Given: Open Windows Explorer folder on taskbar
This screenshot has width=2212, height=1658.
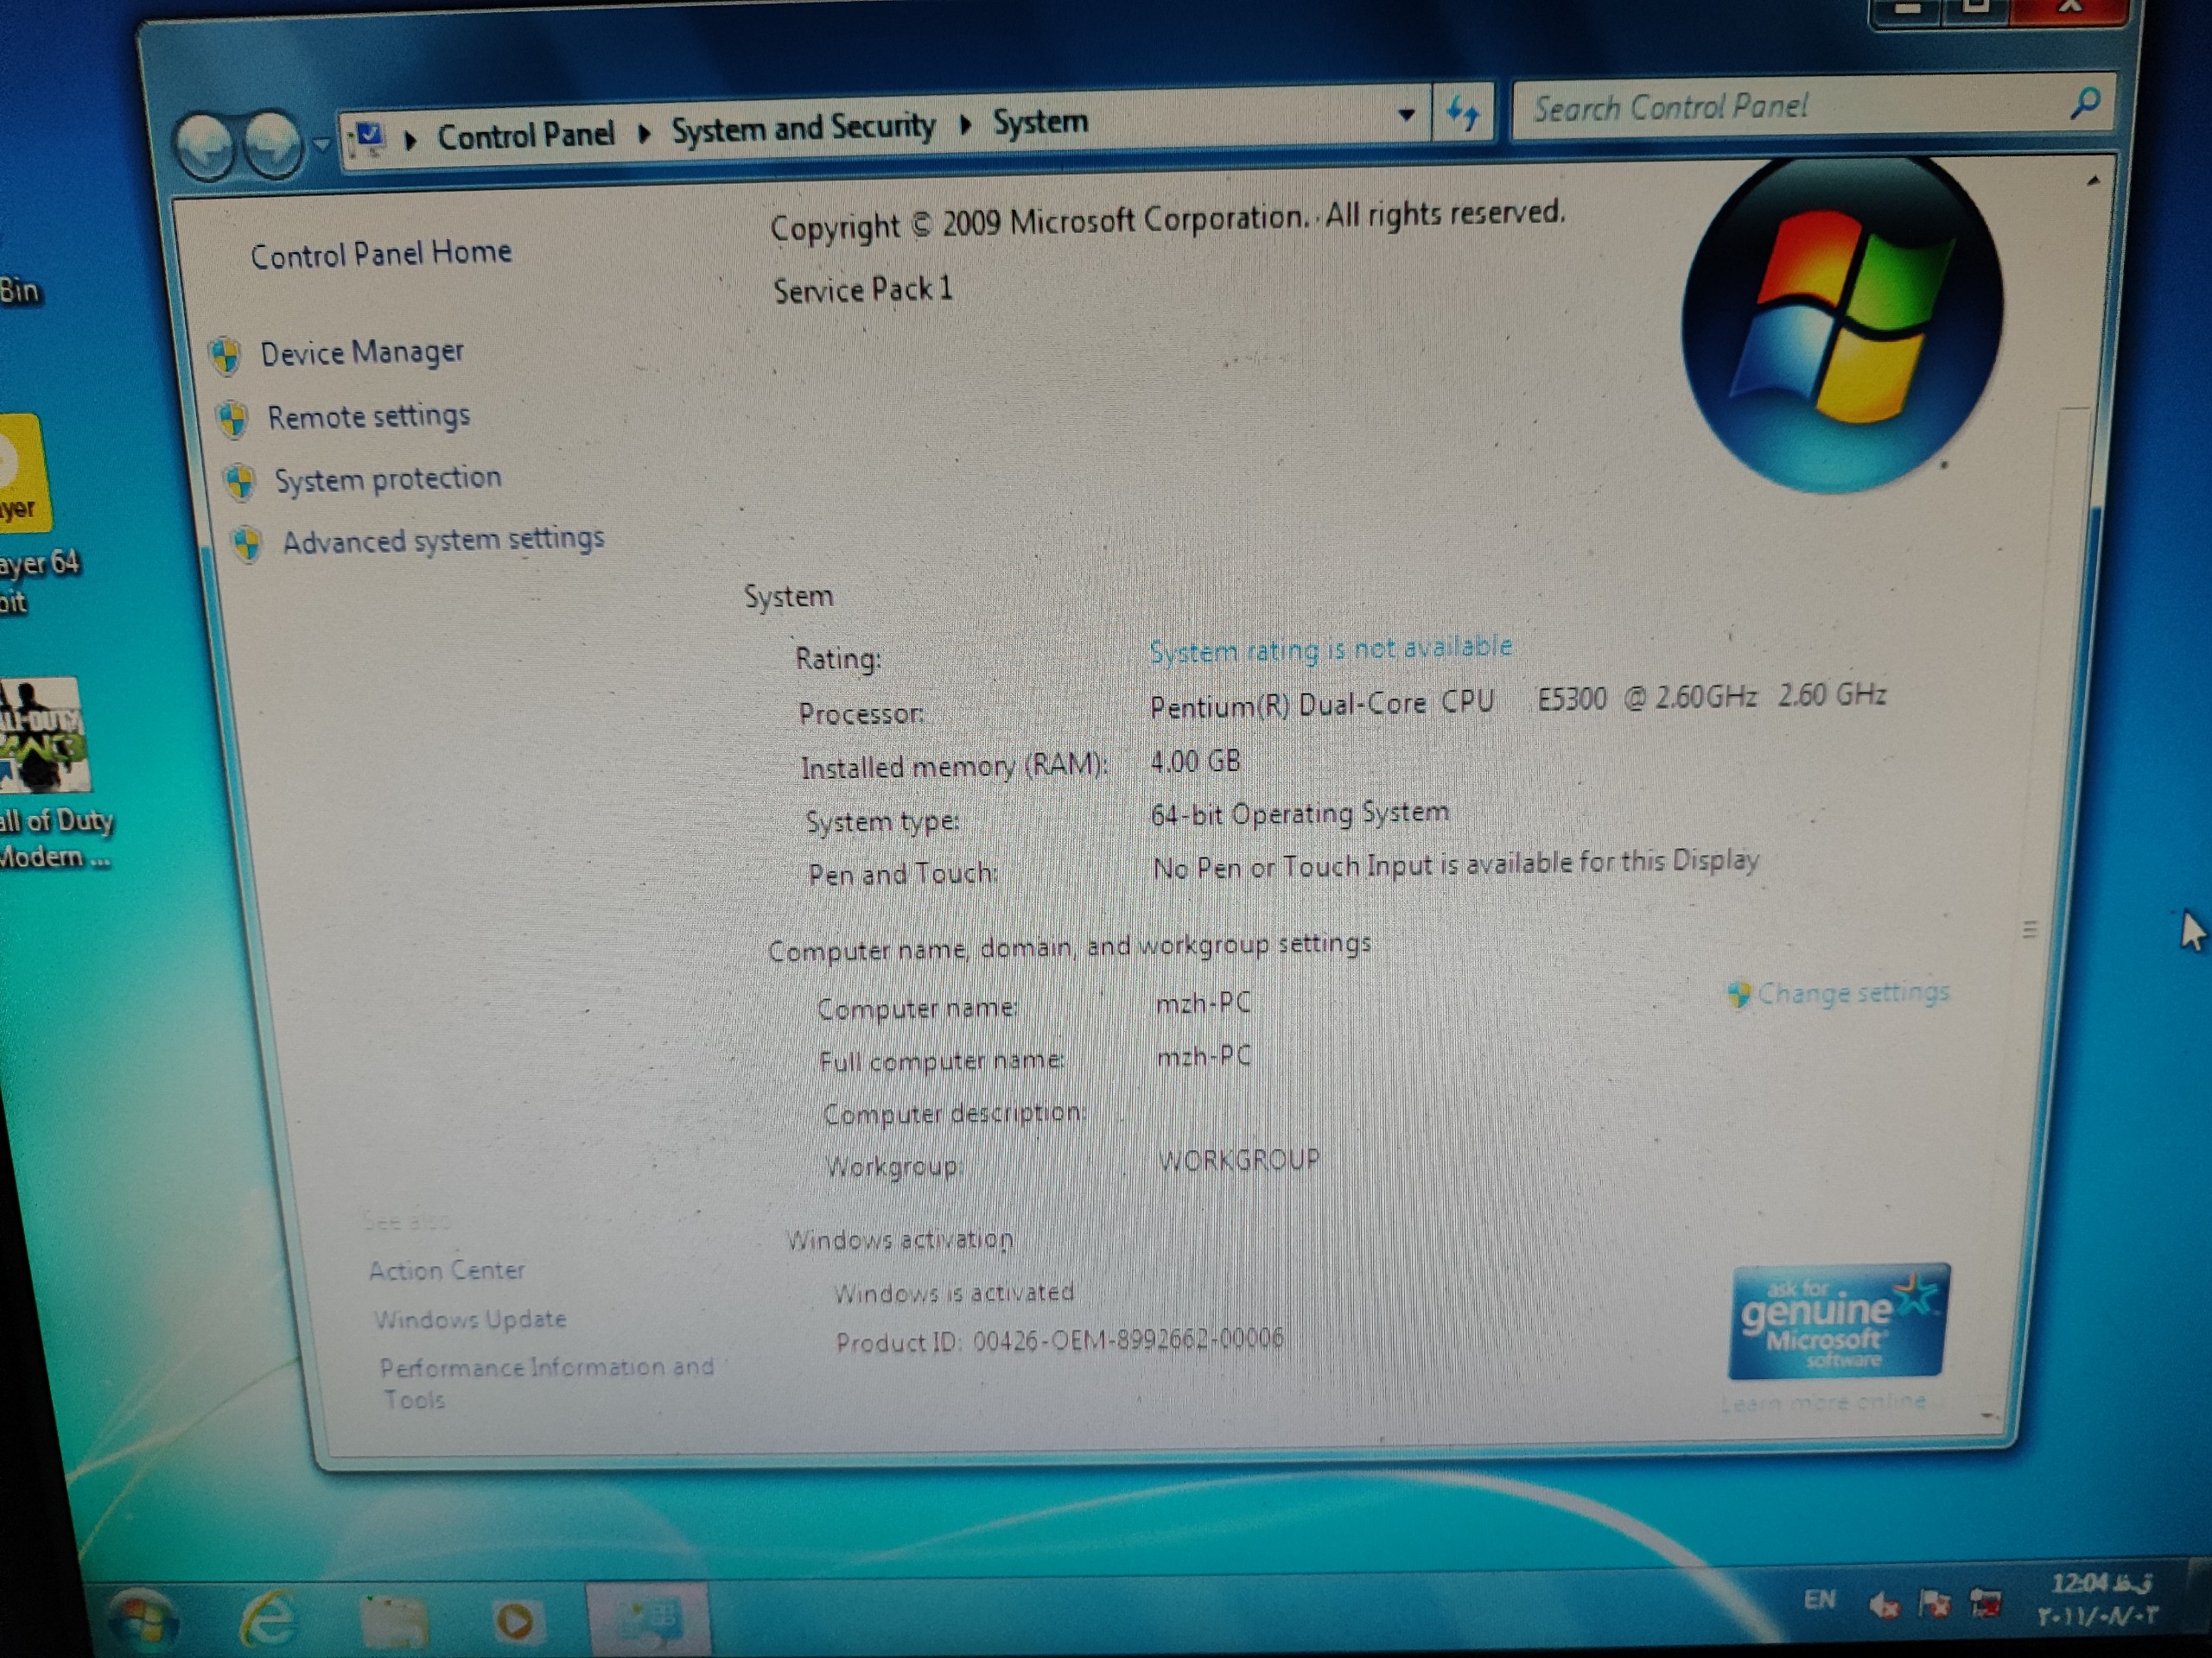Looking at the screenshot, I should (394, 1621).
